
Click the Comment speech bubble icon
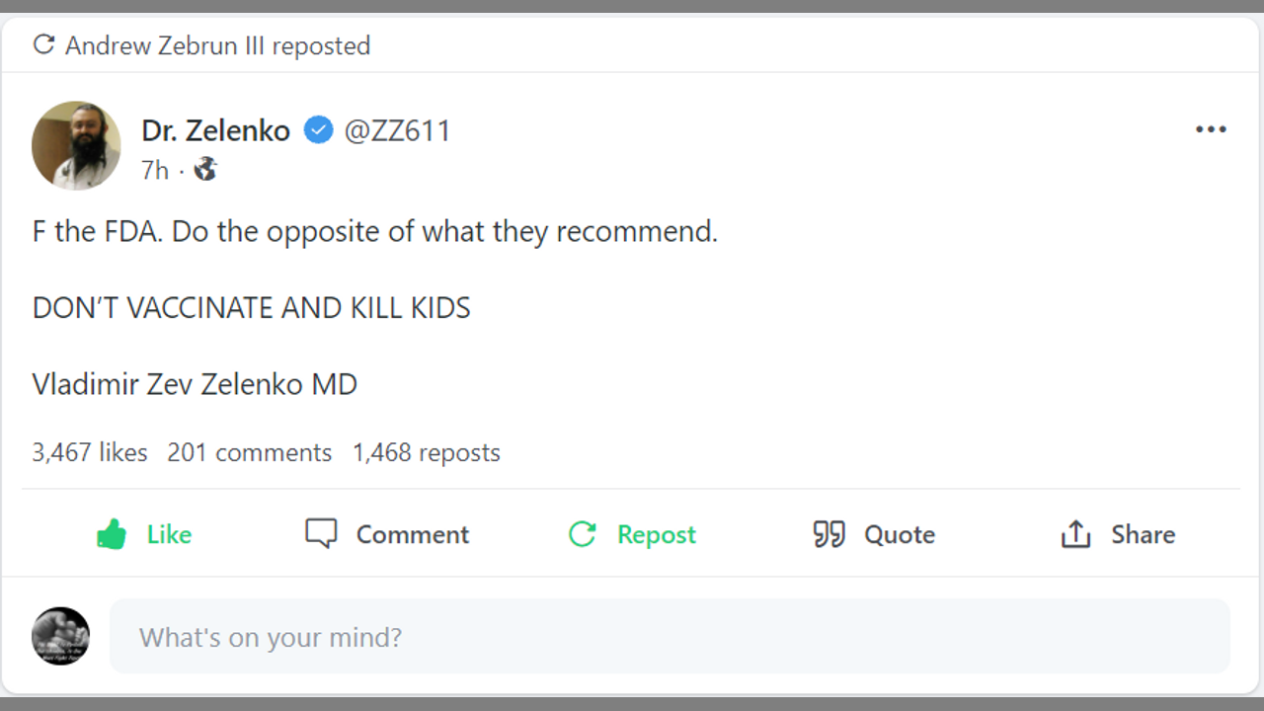(x=321, y=534)
